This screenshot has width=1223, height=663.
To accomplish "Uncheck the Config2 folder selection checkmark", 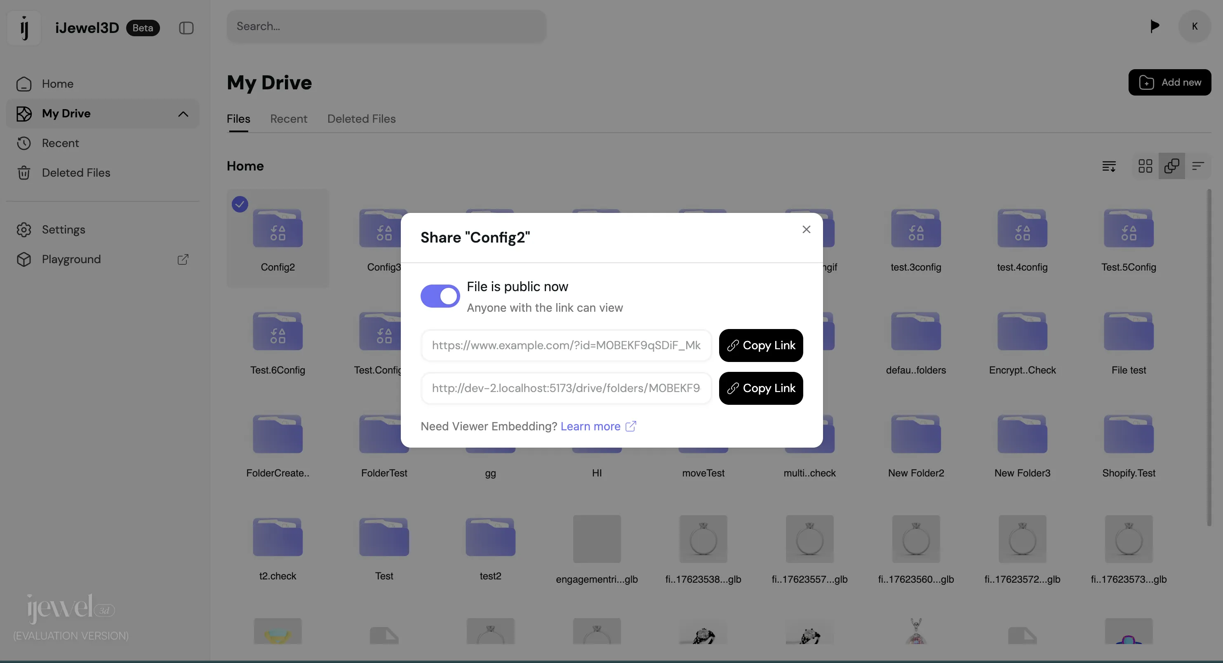I will [x=240, y=204].
